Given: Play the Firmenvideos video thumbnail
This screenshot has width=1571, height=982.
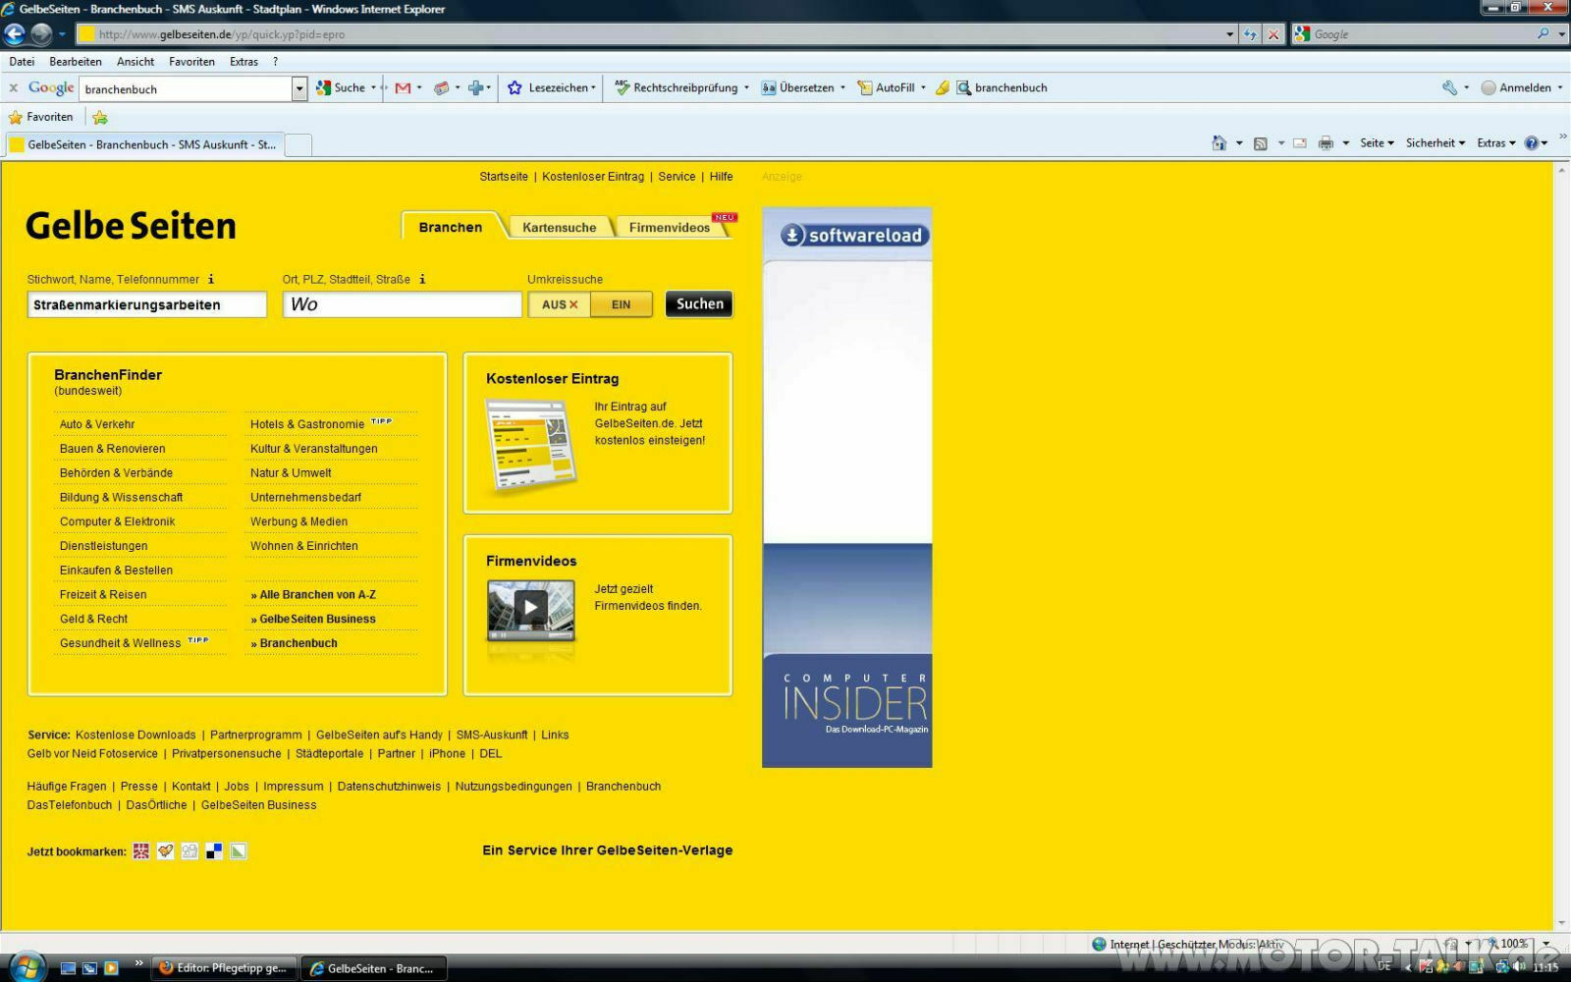Looking at the screenshot, I should tap(531, 609).
